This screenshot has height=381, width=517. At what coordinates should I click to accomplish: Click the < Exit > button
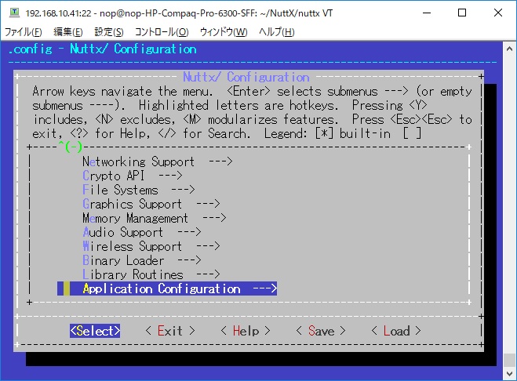click(x=170, y=331)
